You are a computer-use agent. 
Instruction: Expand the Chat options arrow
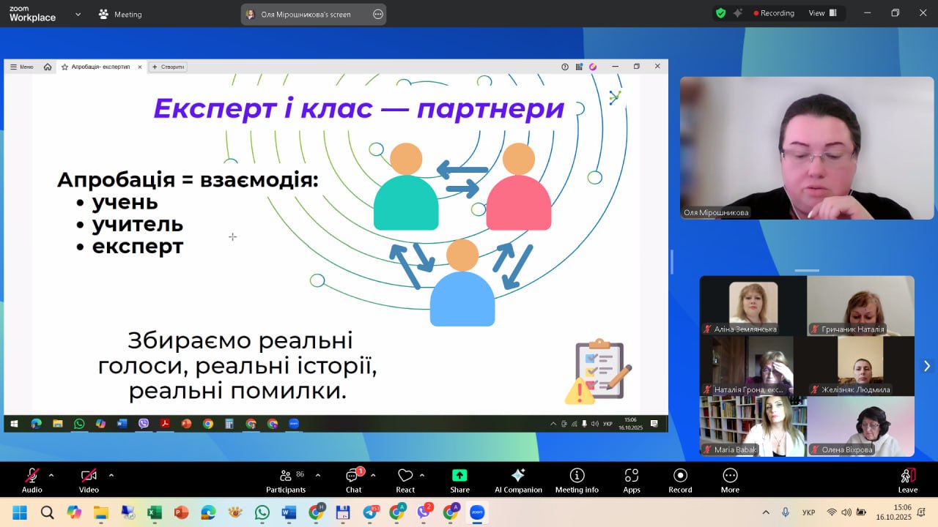(373, 475)
